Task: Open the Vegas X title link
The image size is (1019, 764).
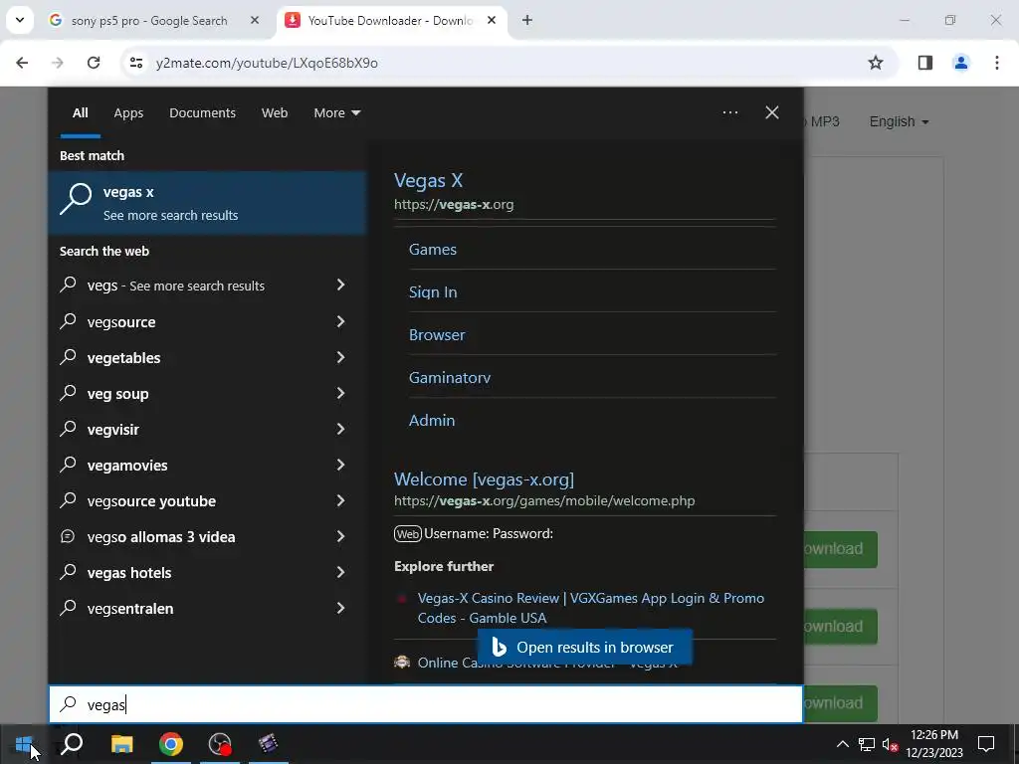Action: point(428,180)
